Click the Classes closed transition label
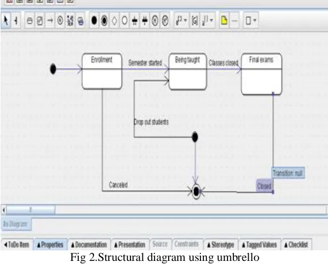Image resolution: width=328 pixels, height=265 pixels. (x=223, y=63)
